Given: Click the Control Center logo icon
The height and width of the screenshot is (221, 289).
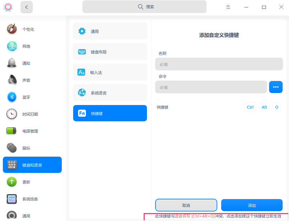Looking at the screenshot, I should [x=8, y=7].
